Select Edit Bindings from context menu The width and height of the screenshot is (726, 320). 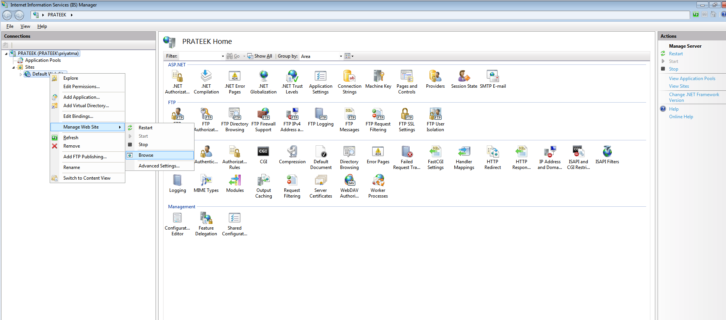[x=88, y=116]
